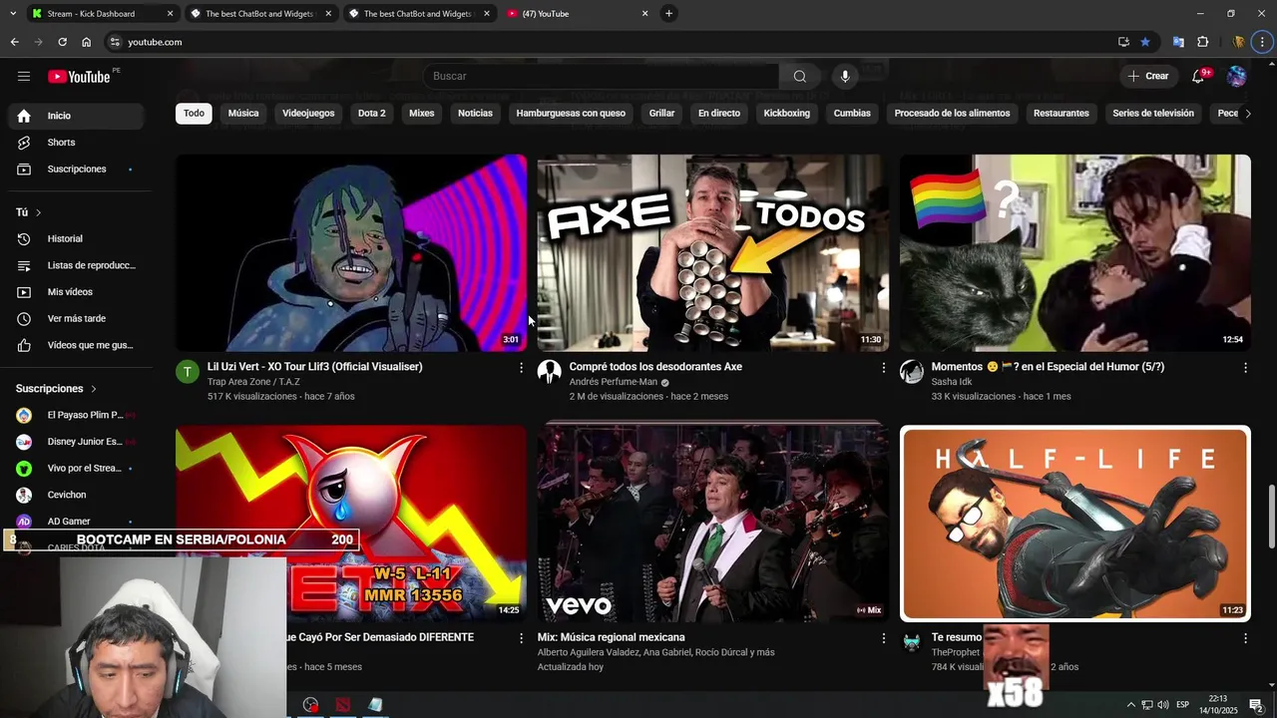This screenshot has height=718, width=1277.
Task: Open Suscripciones in the sidebar
Action: click(x=76, y=170)
